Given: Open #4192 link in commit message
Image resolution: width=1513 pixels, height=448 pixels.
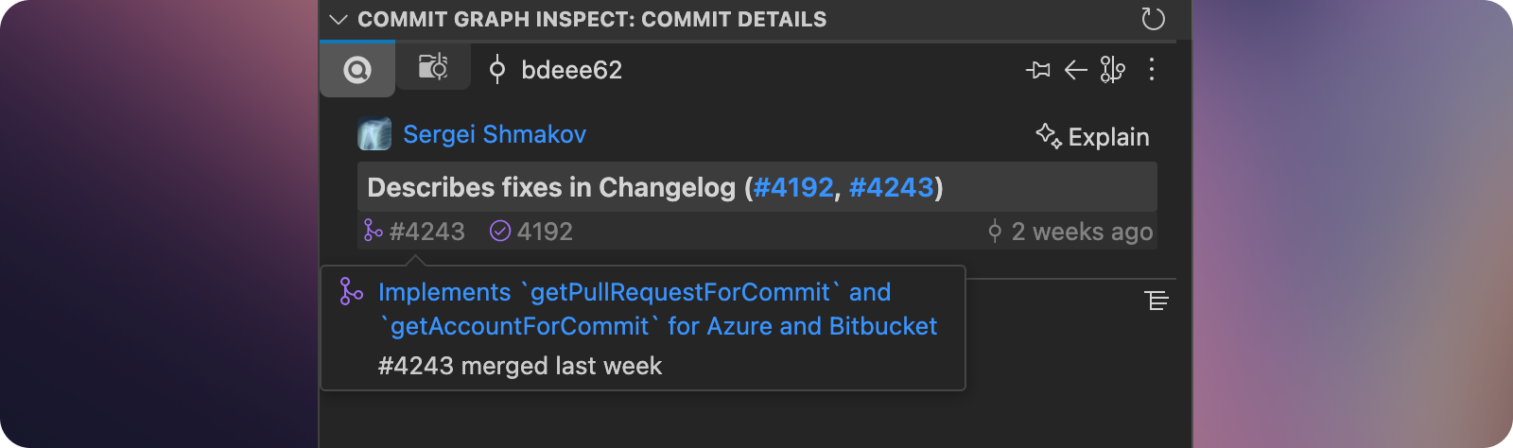Looking at the screenshot, I should pyautogui.click(x=792, y=187).
